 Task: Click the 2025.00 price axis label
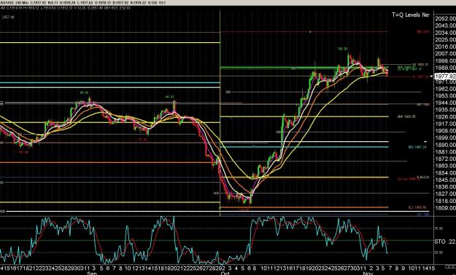pos(446,40)
